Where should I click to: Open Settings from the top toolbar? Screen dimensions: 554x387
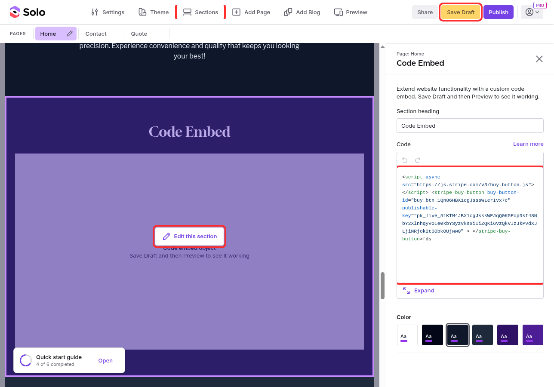(x=108, y=12)
